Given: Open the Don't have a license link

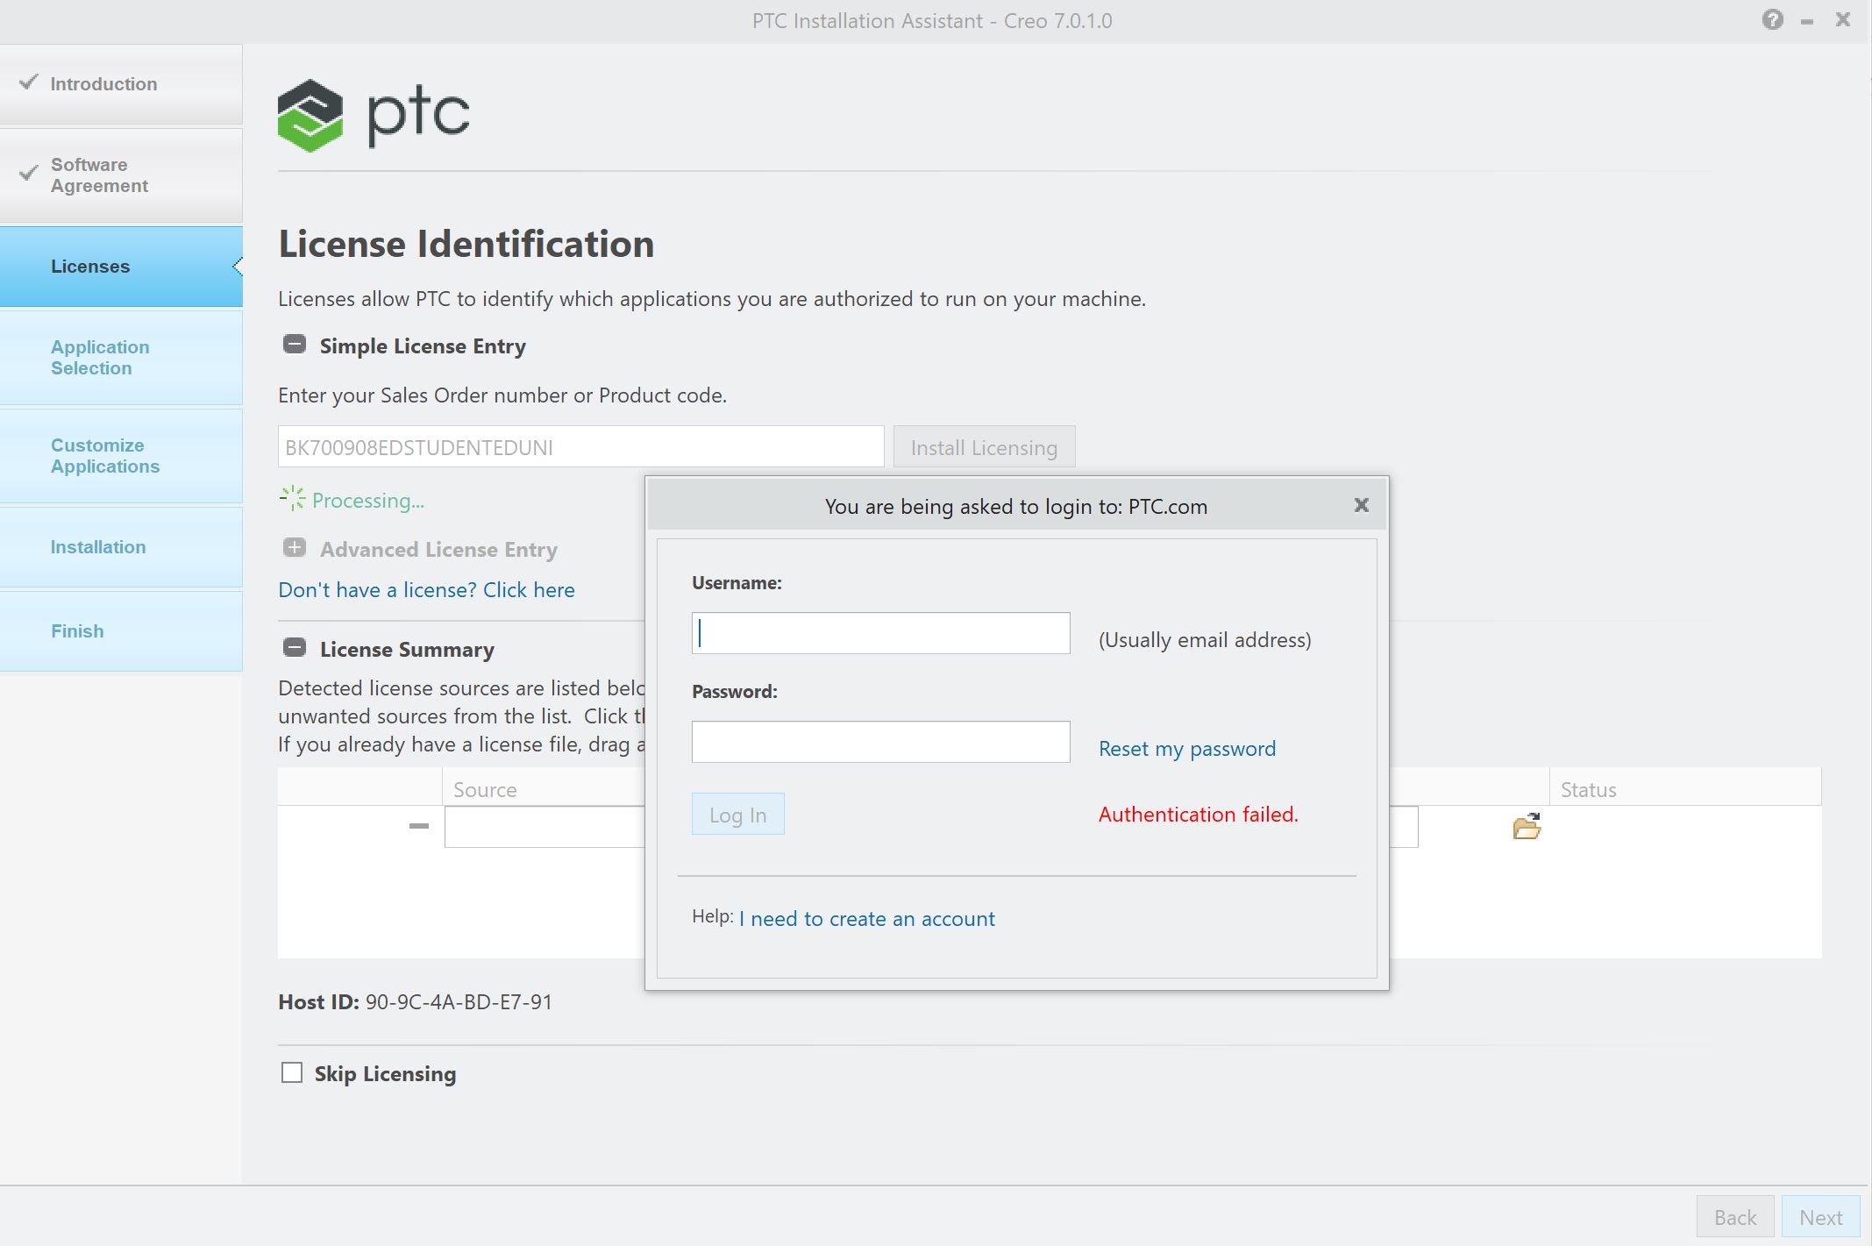Looking at the screenshot, I should [426, 589].
